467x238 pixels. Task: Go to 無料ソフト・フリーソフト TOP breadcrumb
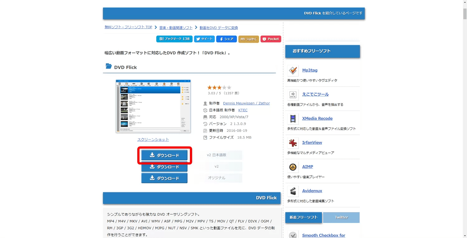(x=128, y=27)
